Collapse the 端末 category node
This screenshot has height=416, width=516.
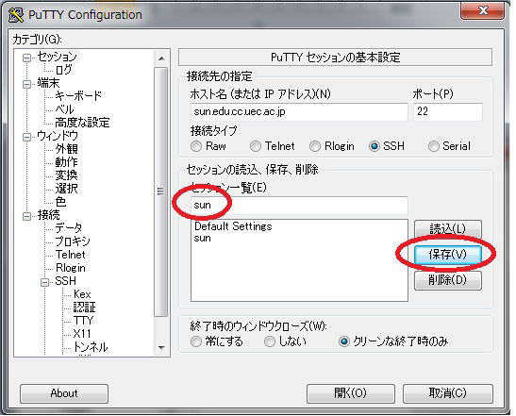pyautogui.click(x=26, y=84)
